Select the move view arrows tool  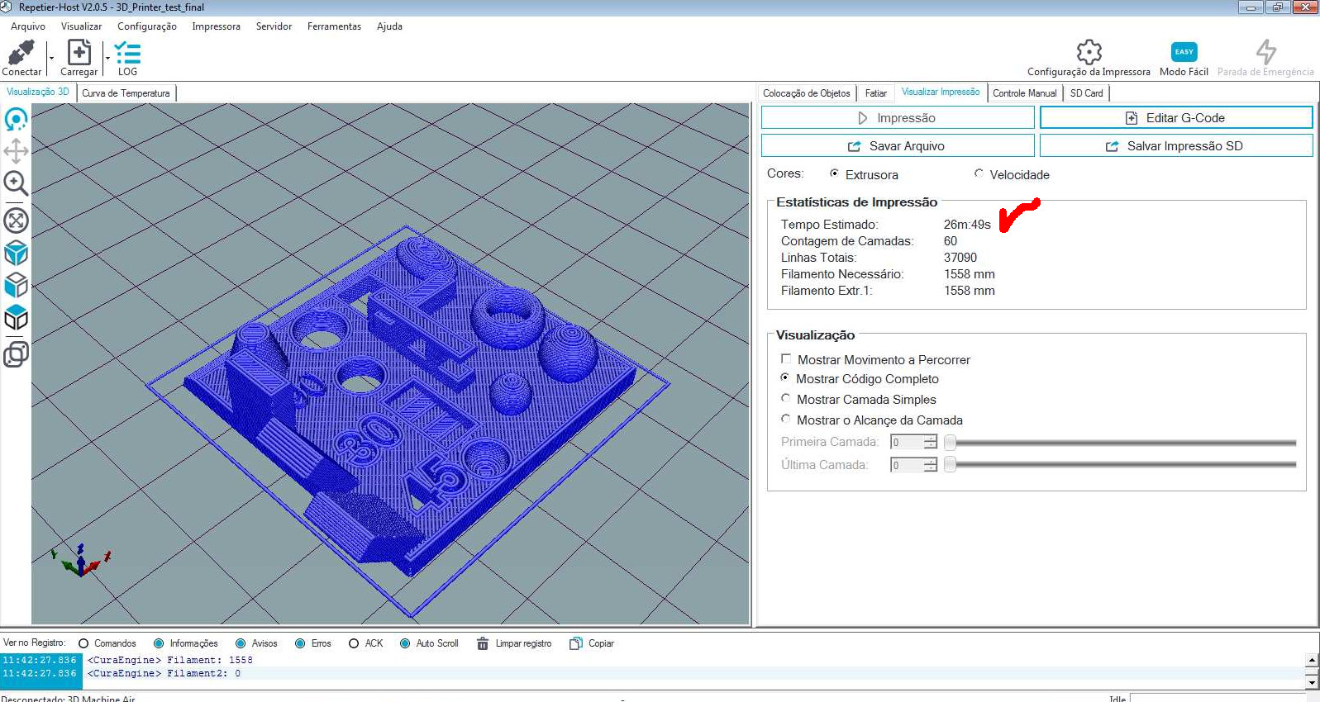coord(16,151)
